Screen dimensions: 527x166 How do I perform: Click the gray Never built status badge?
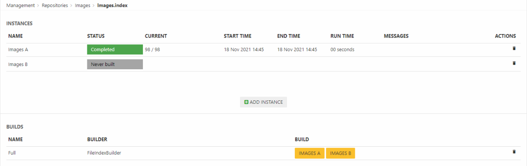115,64
